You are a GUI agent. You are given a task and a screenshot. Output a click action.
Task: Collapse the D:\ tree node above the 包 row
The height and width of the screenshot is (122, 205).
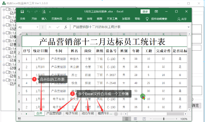pos(4,72)
